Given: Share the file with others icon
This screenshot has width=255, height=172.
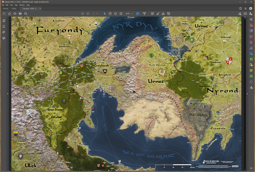Looking at the screenshot, I should click(x=251, y=14).
